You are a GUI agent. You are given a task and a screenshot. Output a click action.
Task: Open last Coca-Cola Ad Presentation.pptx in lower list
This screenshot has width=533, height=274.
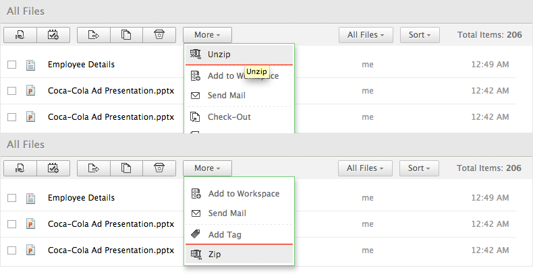[x=111, y=250]
